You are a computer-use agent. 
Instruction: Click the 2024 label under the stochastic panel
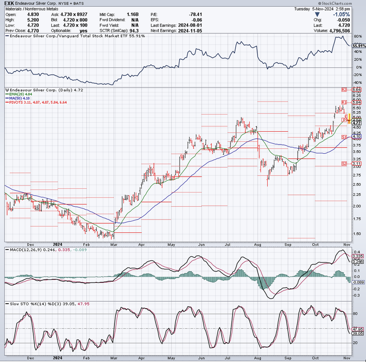(x=58, y=358)
